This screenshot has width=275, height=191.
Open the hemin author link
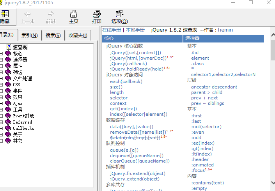click(225, 30)
